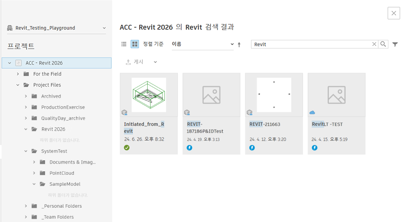Open REVIT-211663 model thumbnail

(x=274, y=95)
